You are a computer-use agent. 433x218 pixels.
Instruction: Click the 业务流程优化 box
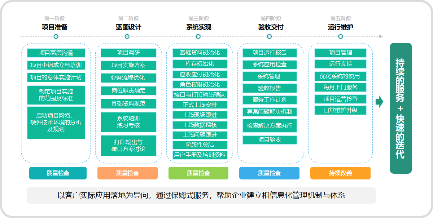point(128,78)
